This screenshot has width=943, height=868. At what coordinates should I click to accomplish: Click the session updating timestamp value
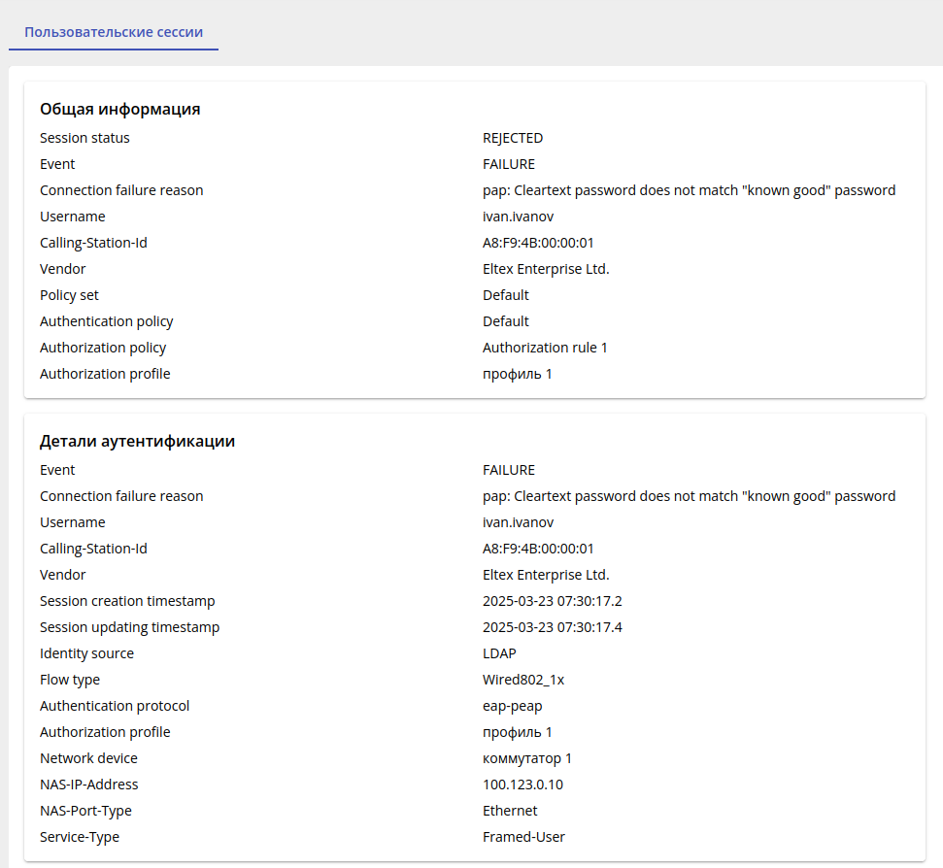tap(552, 627)
